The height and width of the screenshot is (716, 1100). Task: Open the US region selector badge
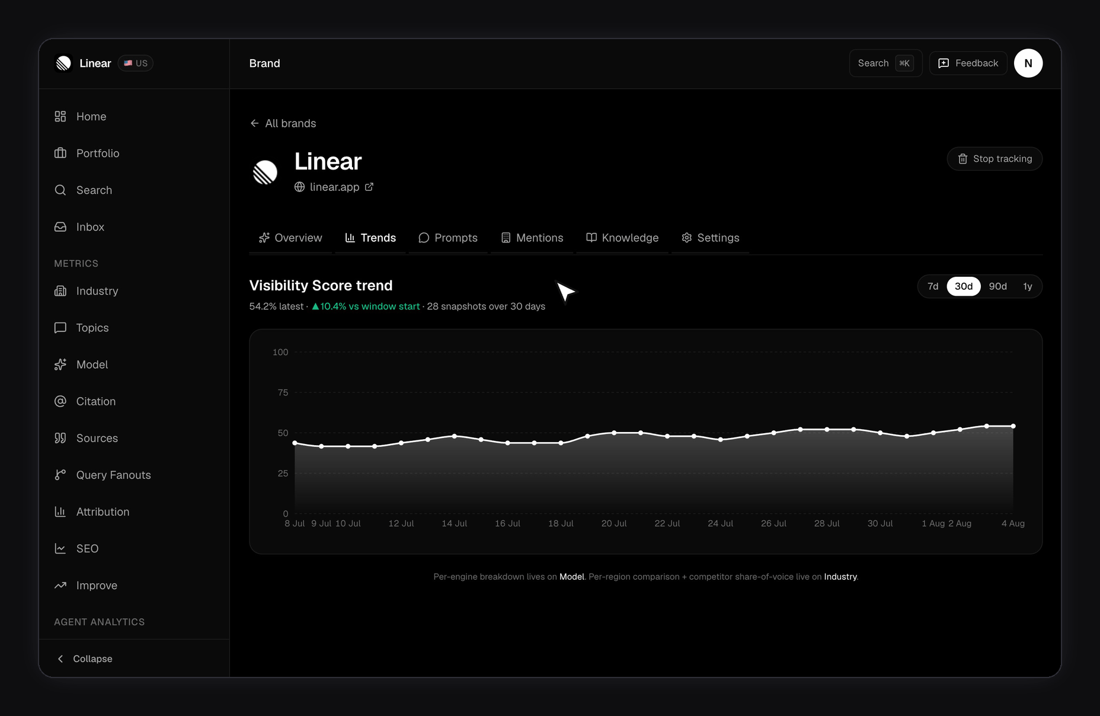pyautogui.click(x=136, y=63)
